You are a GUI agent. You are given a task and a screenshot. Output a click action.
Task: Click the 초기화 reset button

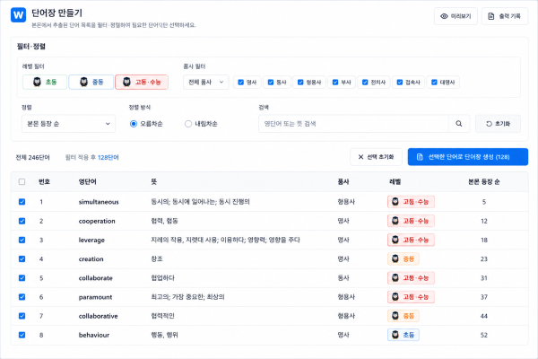(x=498, y=124)
